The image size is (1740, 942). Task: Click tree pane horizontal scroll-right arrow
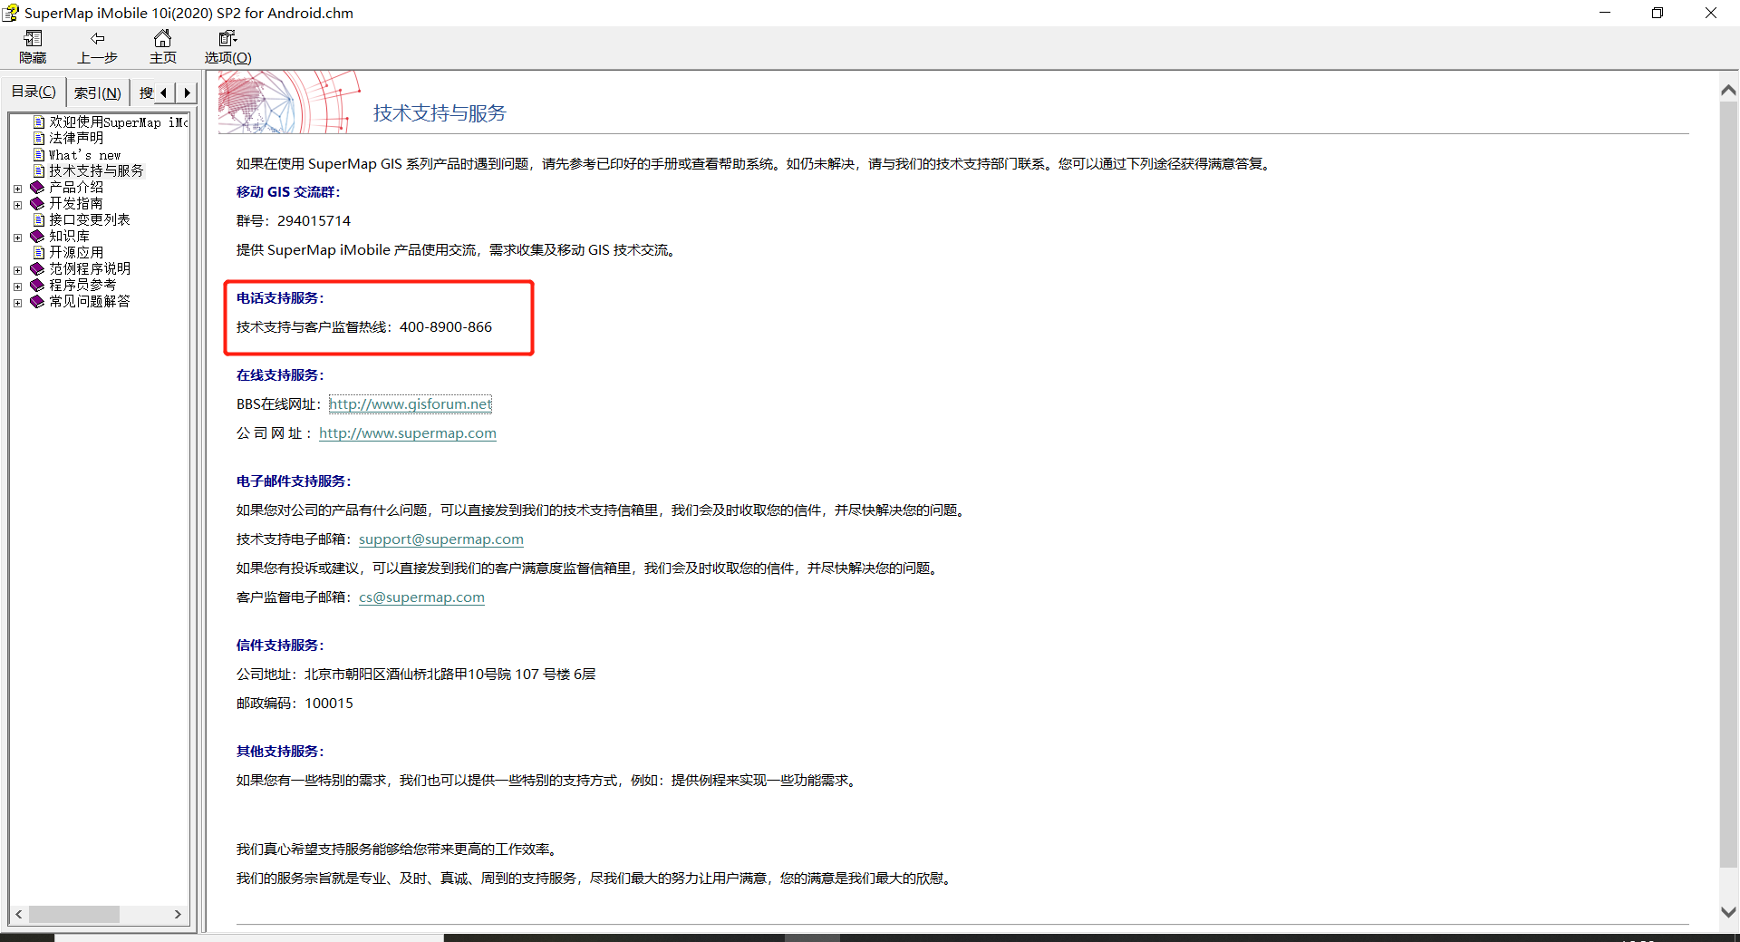click(178, 914)
